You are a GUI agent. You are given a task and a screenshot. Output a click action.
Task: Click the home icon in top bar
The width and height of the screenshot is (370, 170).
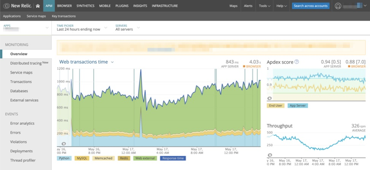[x=38, y=6]
